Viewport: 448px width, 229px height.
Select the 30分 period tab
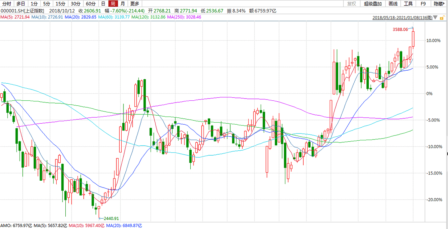click(75, 4)
